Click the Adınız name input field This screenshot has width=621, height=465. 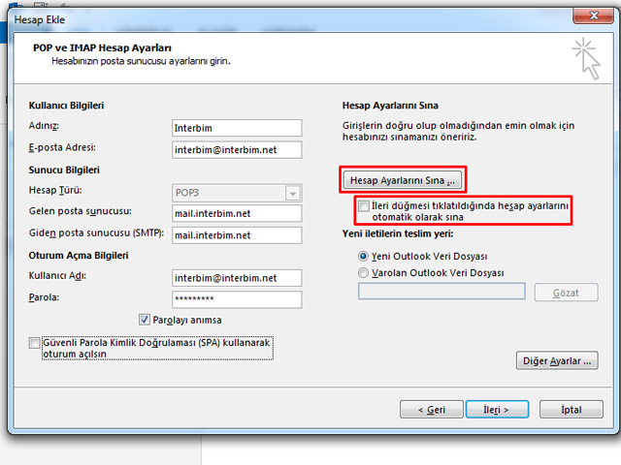tap(237, 128)
